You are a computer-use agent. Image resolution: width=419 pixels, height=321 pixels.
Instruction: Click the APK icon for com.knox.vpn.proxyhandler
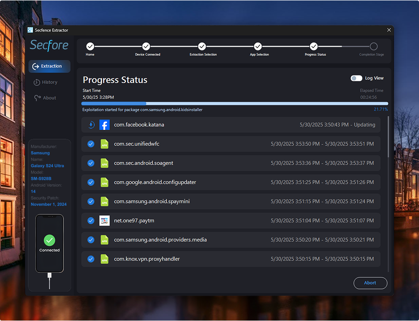coord(104,259)
